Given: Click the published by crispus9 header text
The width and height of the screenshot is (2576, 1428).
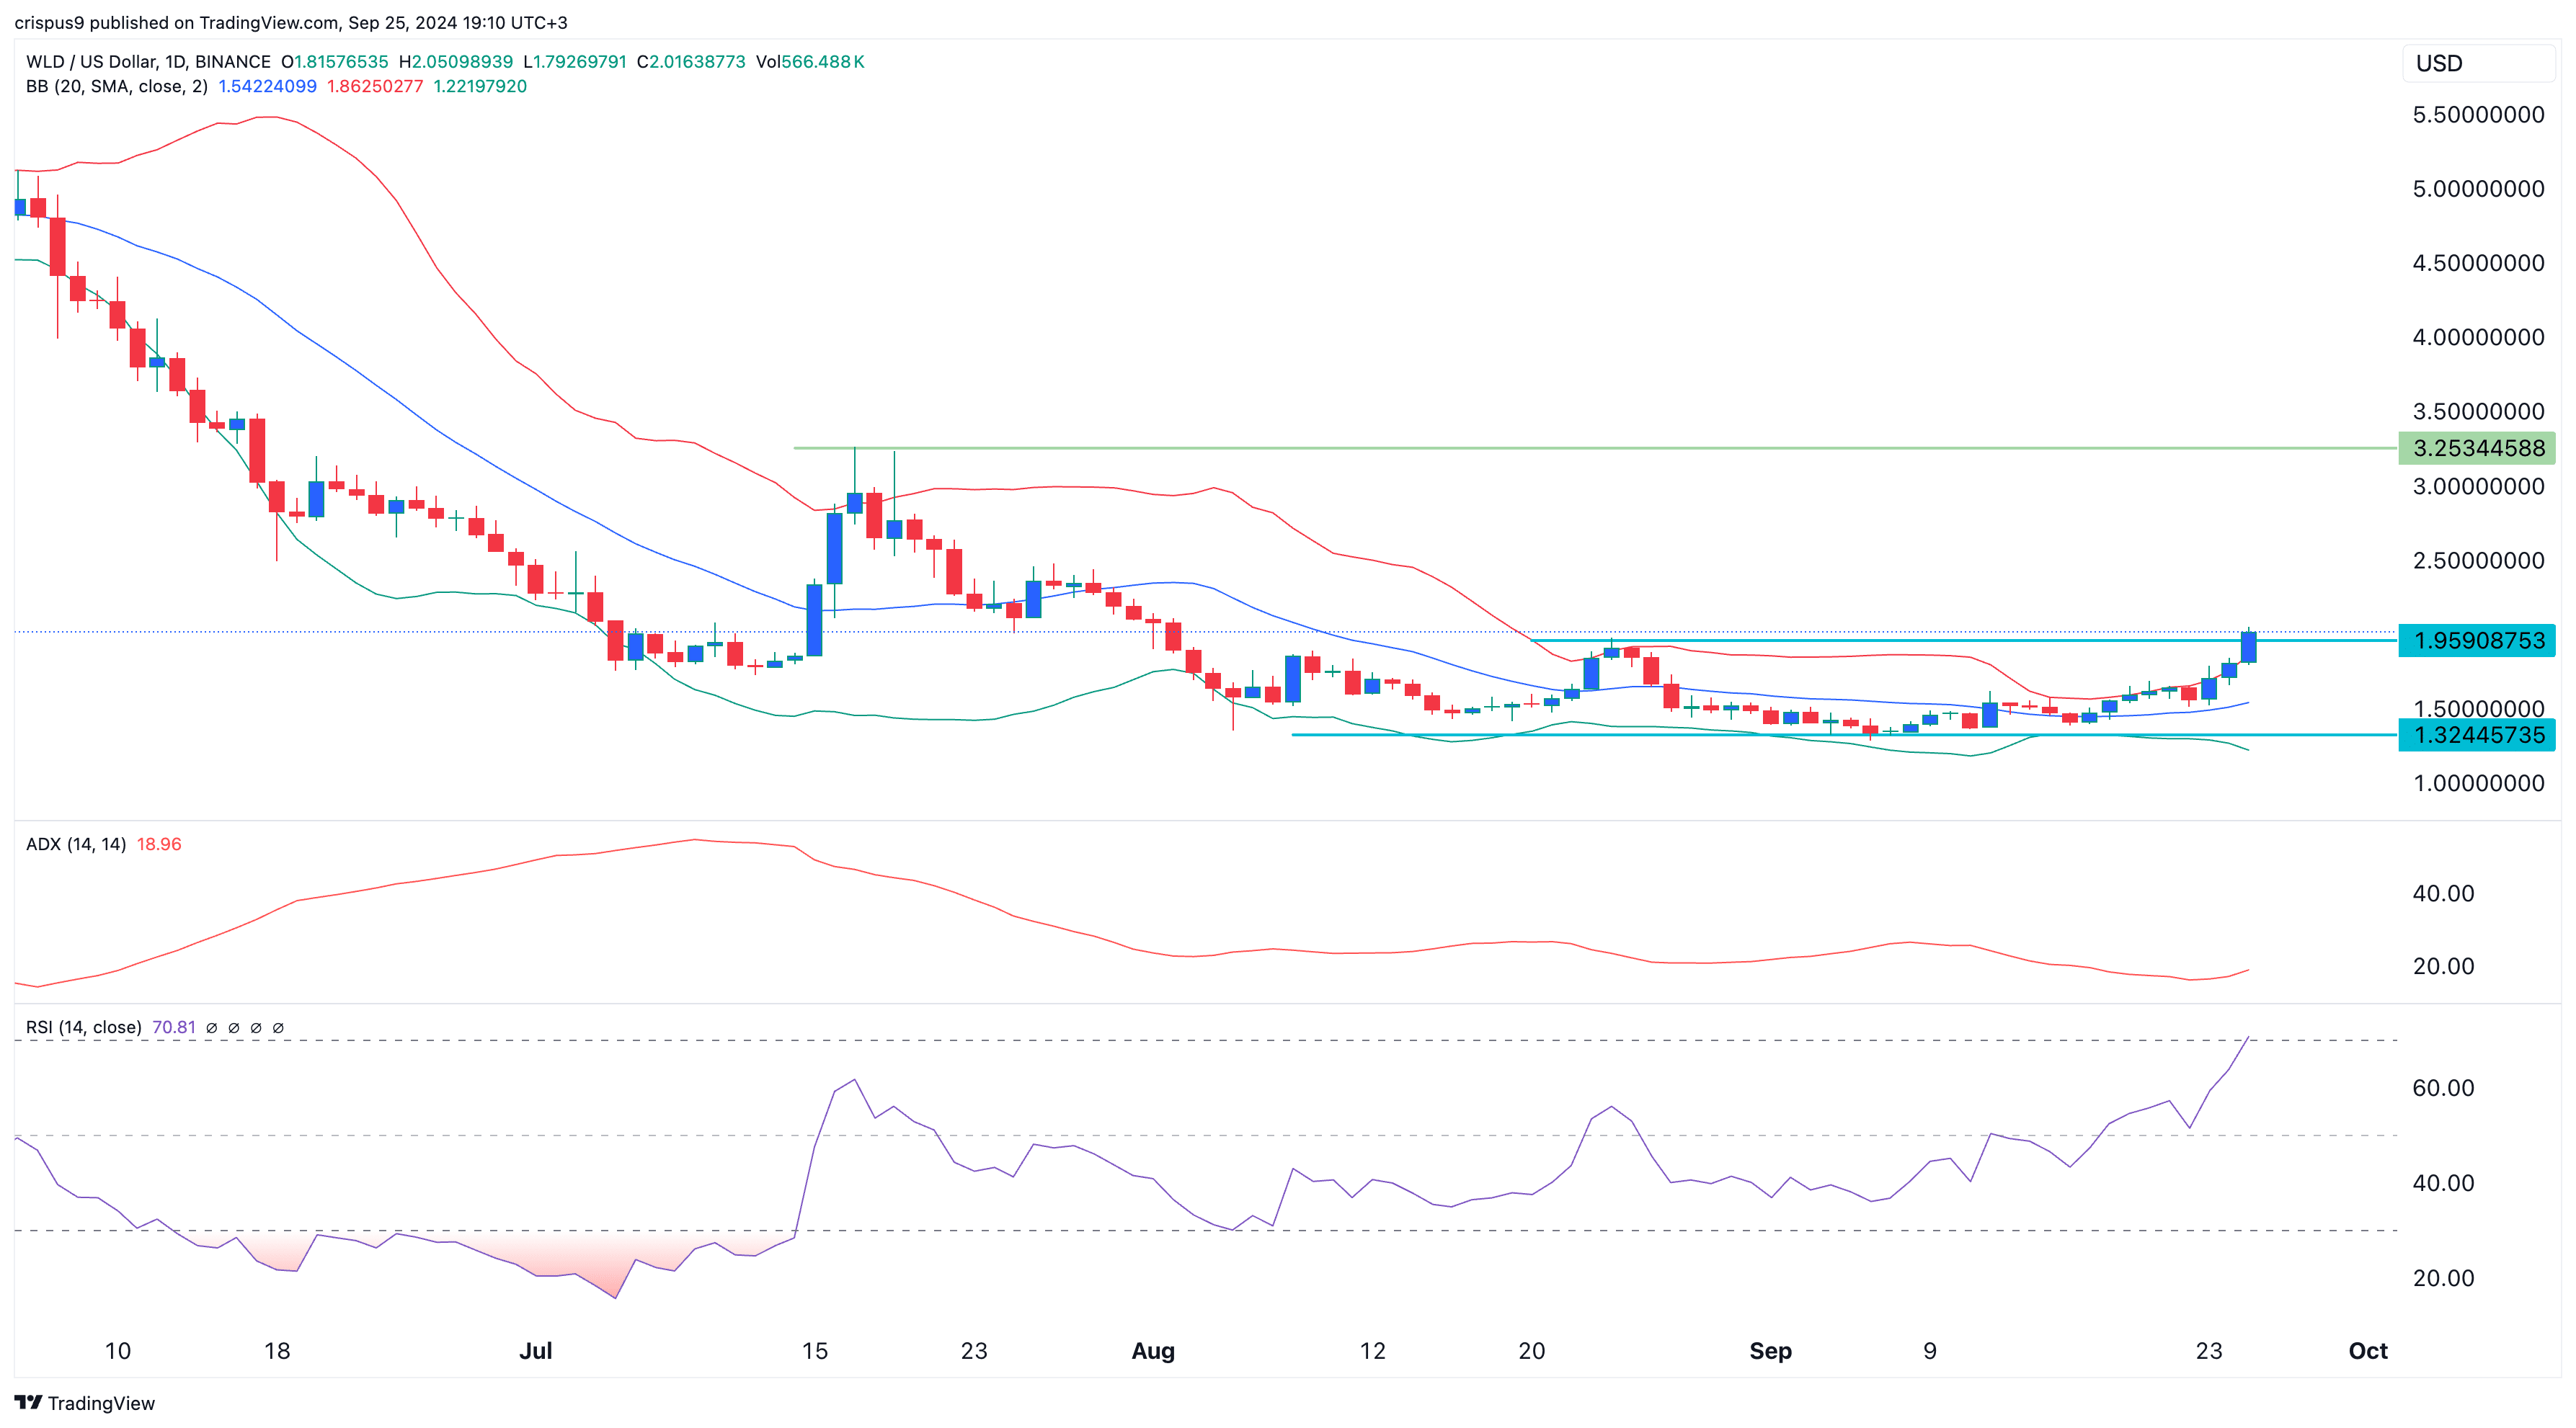Looking at the screenshot, I should tap(290, 22).
